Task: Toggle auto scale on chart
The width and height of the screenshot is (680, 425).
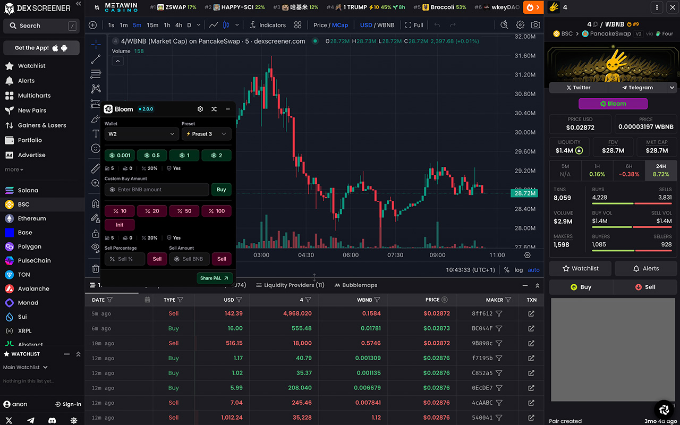Action: [533, 270]
